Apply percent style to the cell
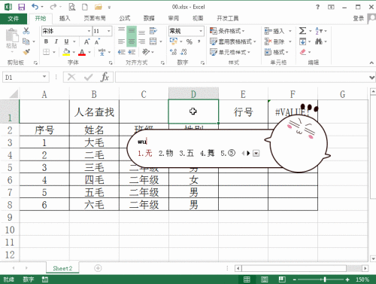 (190, 41)
